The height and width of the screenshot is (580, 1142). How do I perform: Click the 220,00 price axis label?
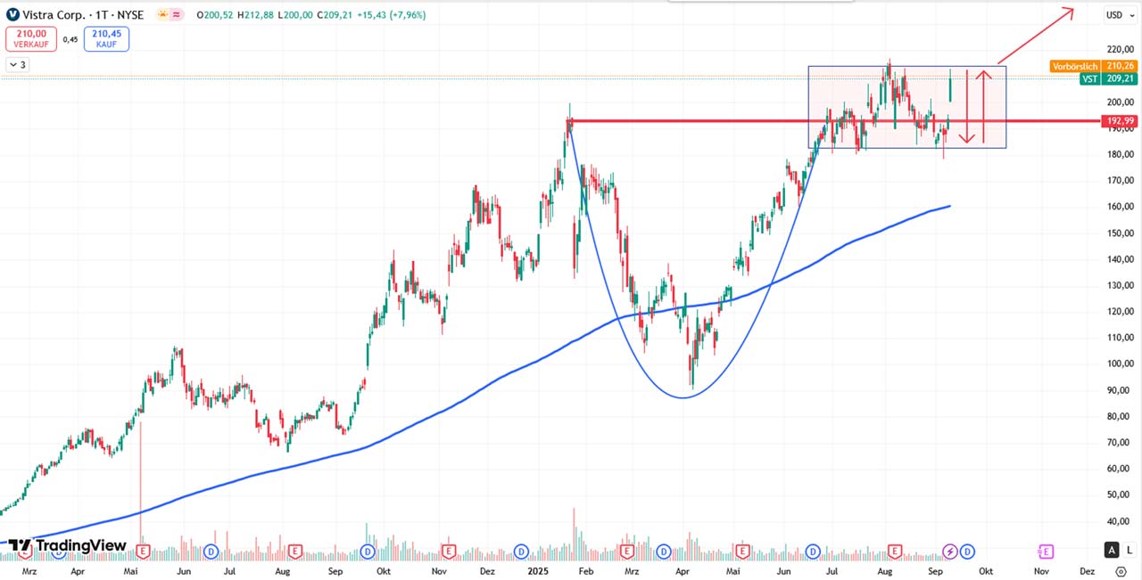1120,50
